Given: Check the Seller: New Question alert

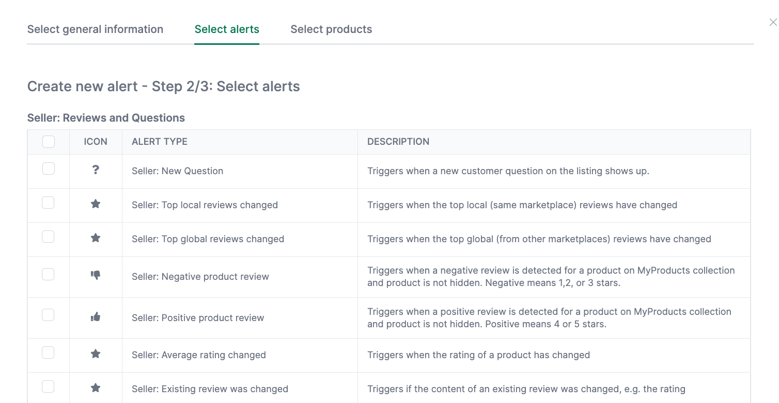Looking at the screenshot, I should (49, 169).
